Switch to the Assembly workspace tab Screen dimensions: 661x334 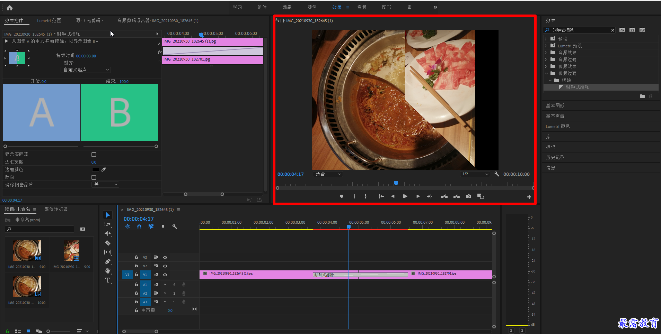(x=262, y=7)
